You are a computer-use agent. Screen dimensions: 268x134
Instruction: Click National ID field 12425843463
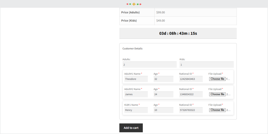(191, 79)
